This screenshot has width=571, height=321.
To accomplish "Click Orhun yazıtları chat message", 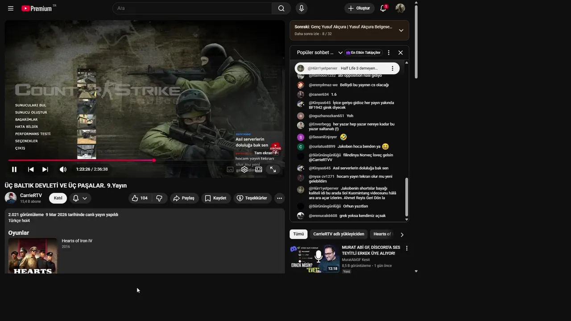I will (x=356, y=206).
